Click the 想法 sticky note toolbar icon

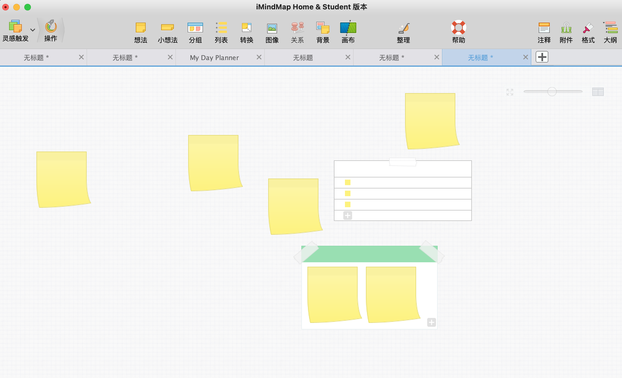pos(140,28)
